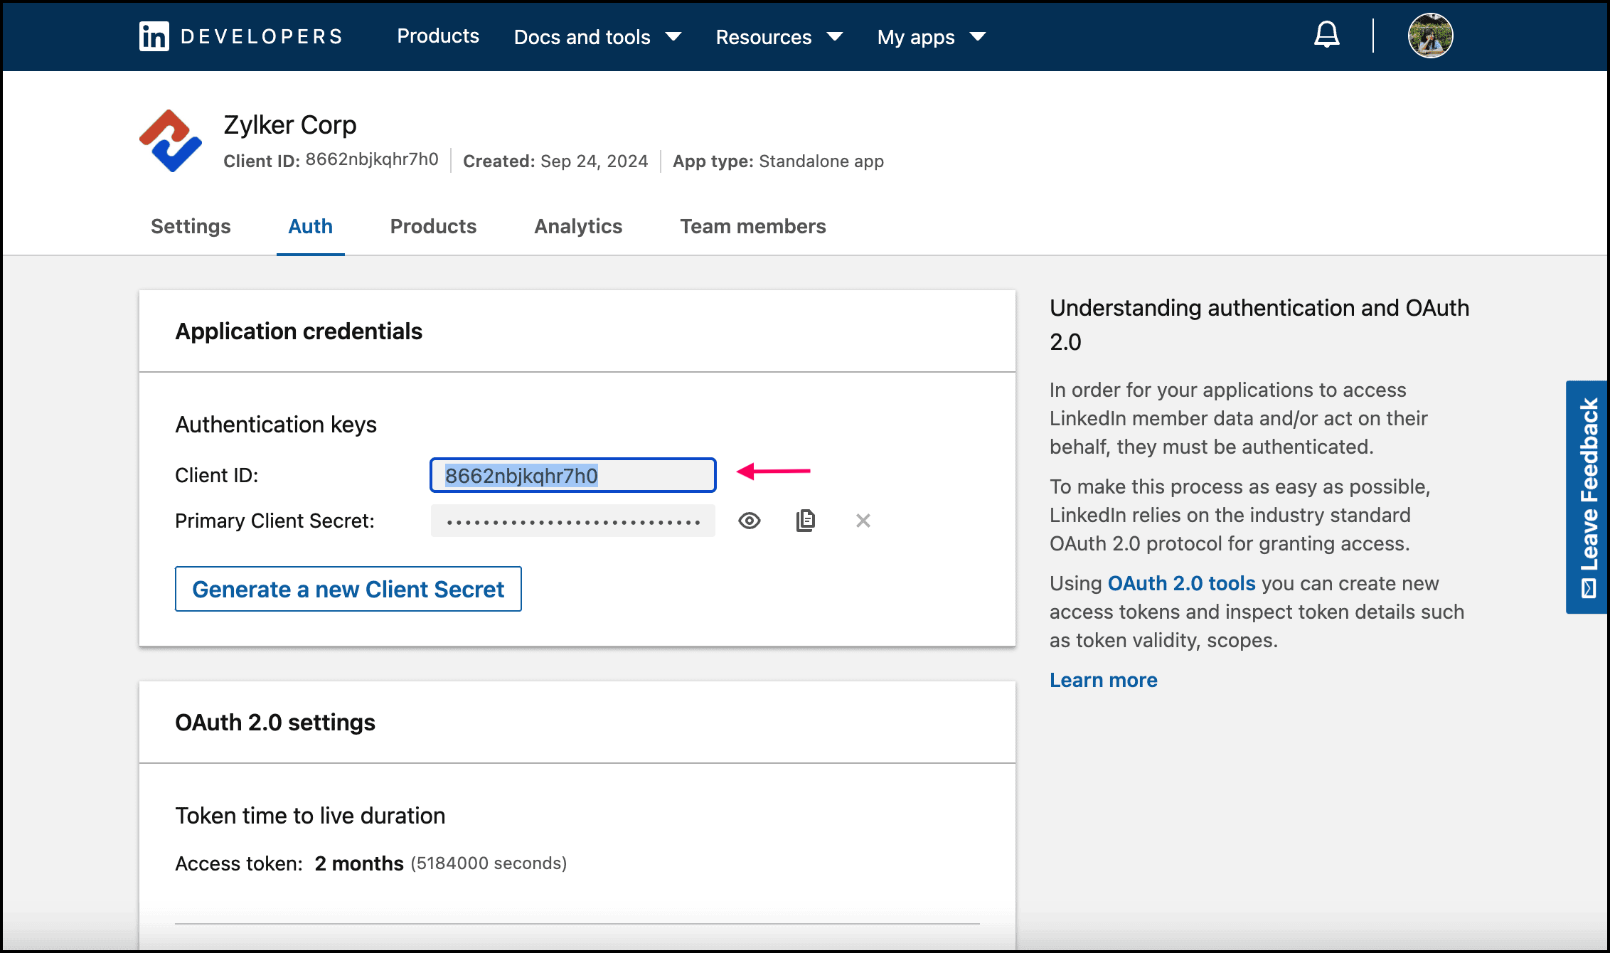The image size is (1610, 953).
Task: Click the Client ID input field
Action: pos(572,475)
